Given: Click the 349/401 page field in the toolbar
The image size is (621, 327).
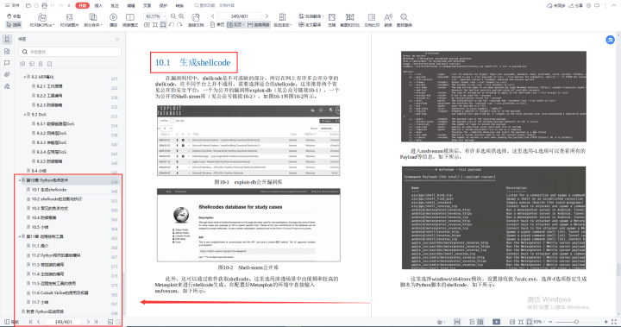Looking at the screenshot, I should pos(240,16).
